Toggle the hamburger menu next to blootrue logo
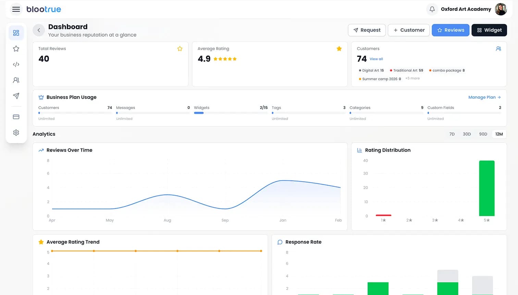 point(16,9)
